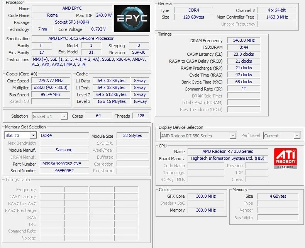
Task: Open the Perf Level Current dropdown
Action: 282,136
